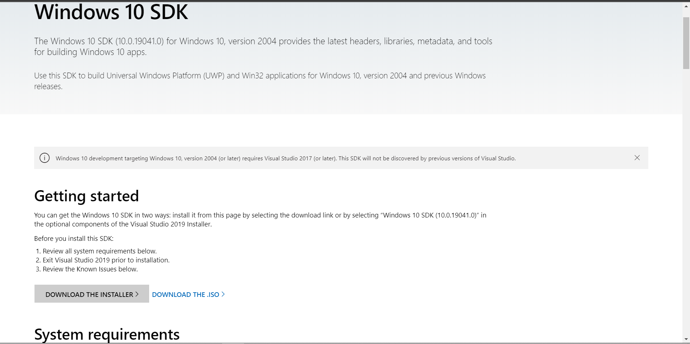Click the vertical scrollbar thumb
The height and width of the screenshot is (344, 690).
tap(686, 42)
